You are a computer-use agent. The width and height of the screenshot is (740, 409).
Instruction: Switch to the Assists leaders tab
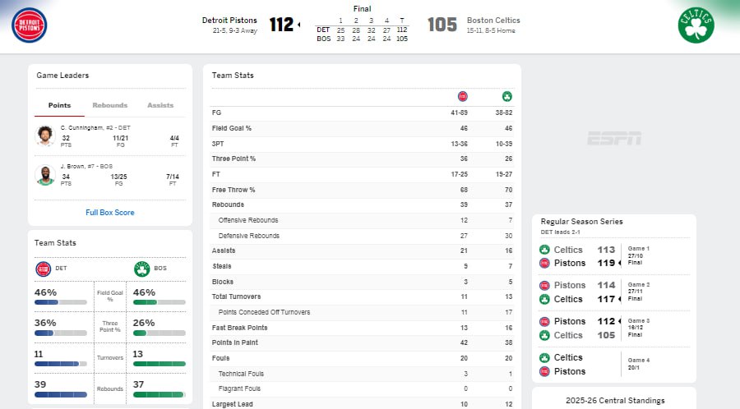point(160,105)
